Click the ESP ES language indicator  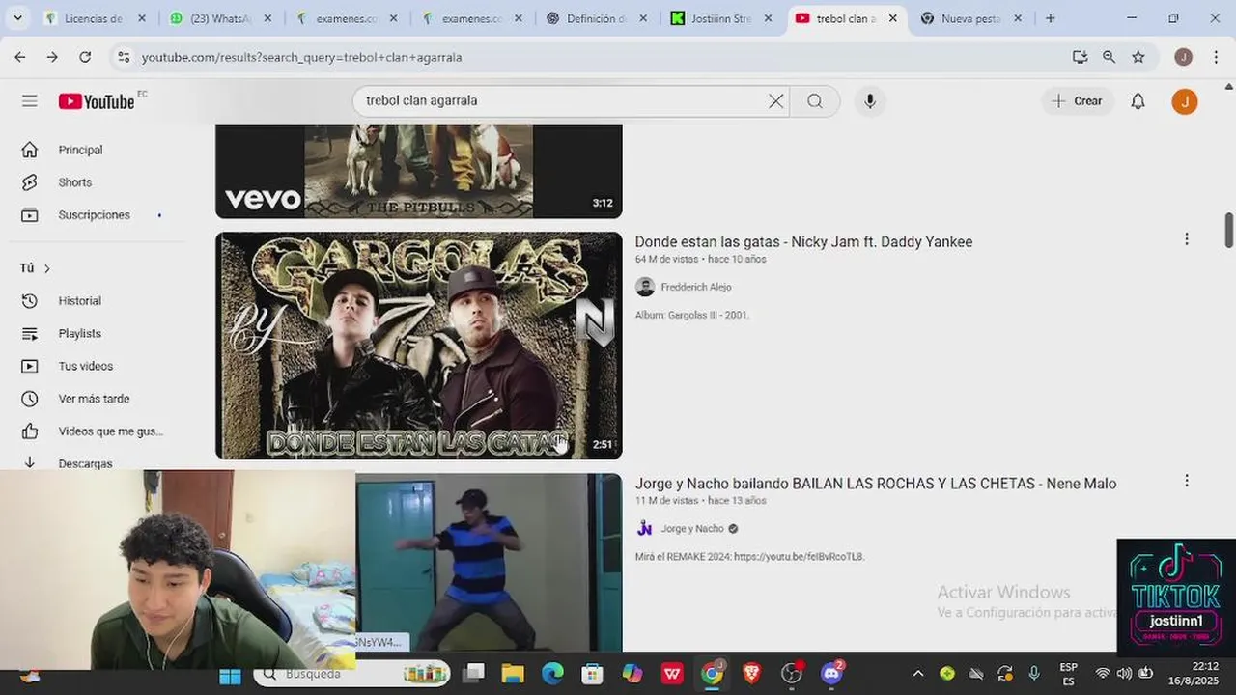[x=1068, y=674]
